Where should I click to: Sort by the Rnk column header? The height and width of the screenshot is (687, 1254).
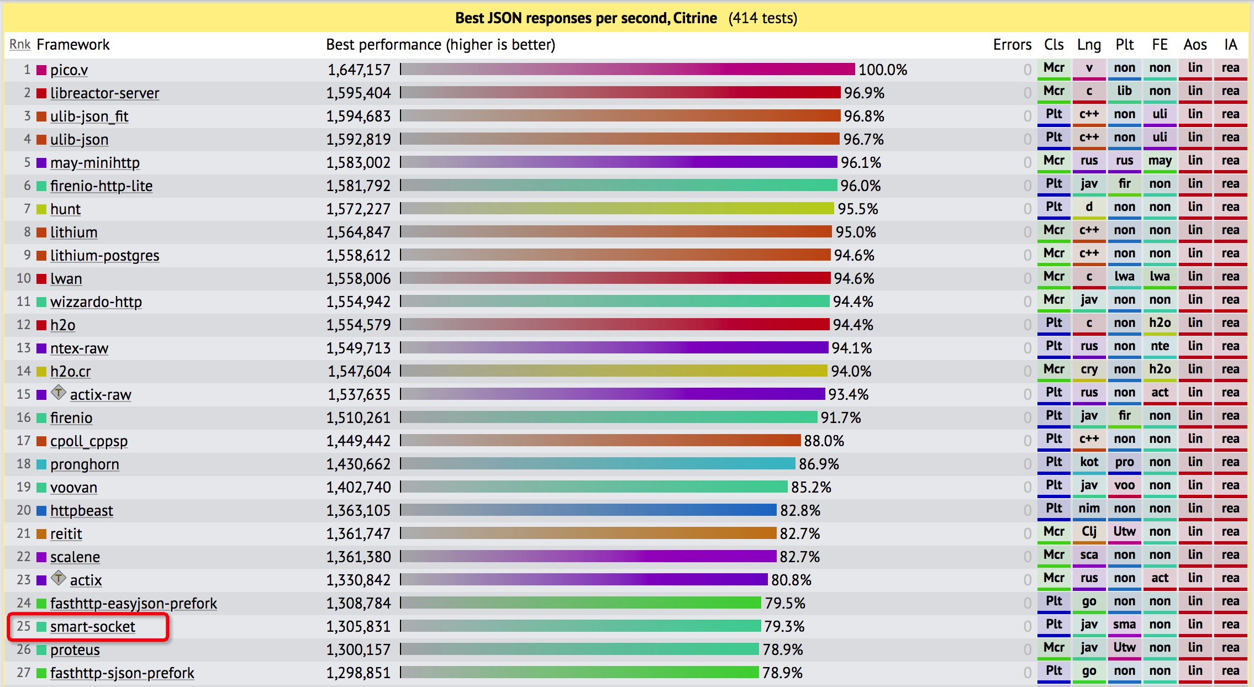(x=20, y=44)
